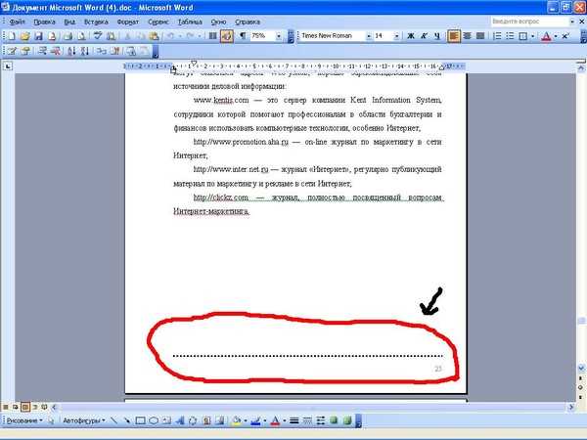
Task: Open the Рисование dropdown menu
Action: click(x=24, y=420)
